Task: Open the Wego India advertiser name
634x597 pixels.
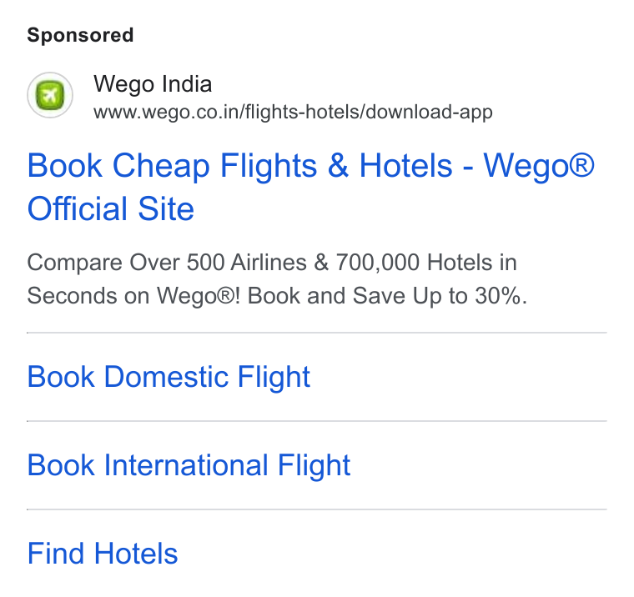Action: [153, 84]
